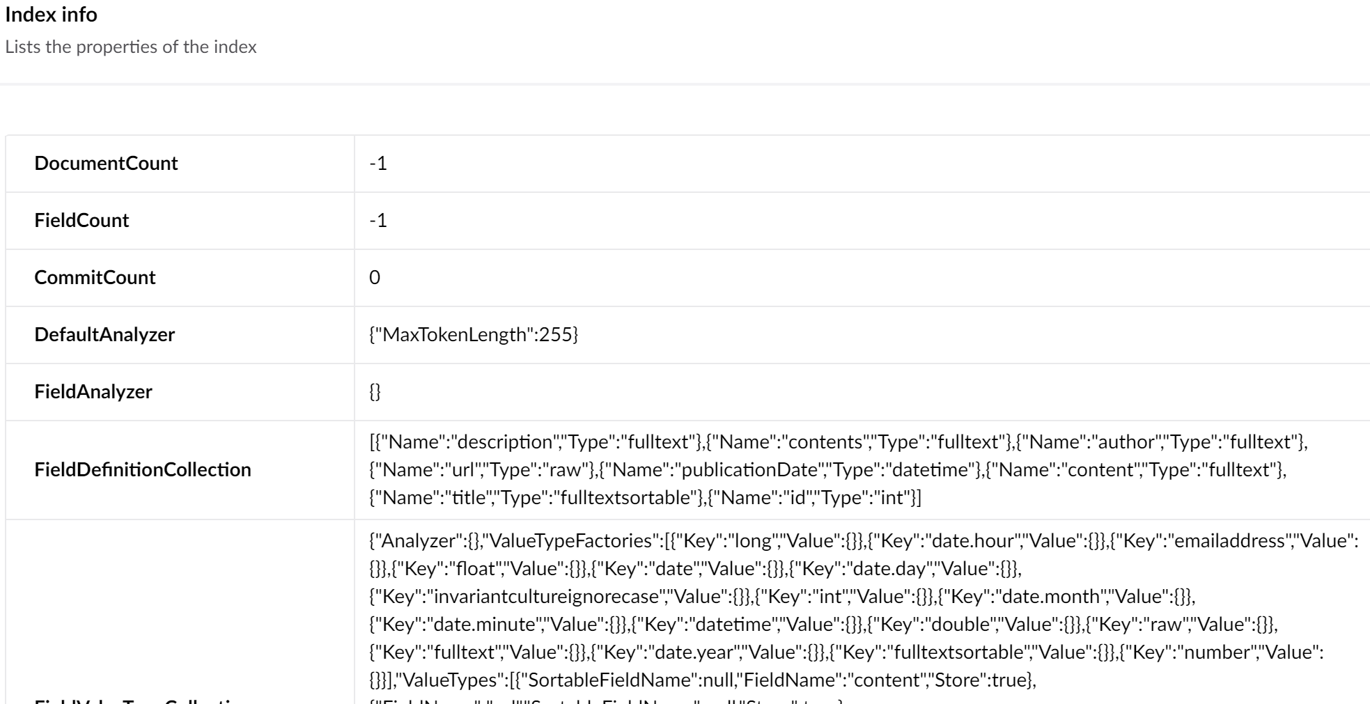Click the DocumentCount row label
Image resolution: width=1370 pixels, height=704 pixels.
[106, 163]
